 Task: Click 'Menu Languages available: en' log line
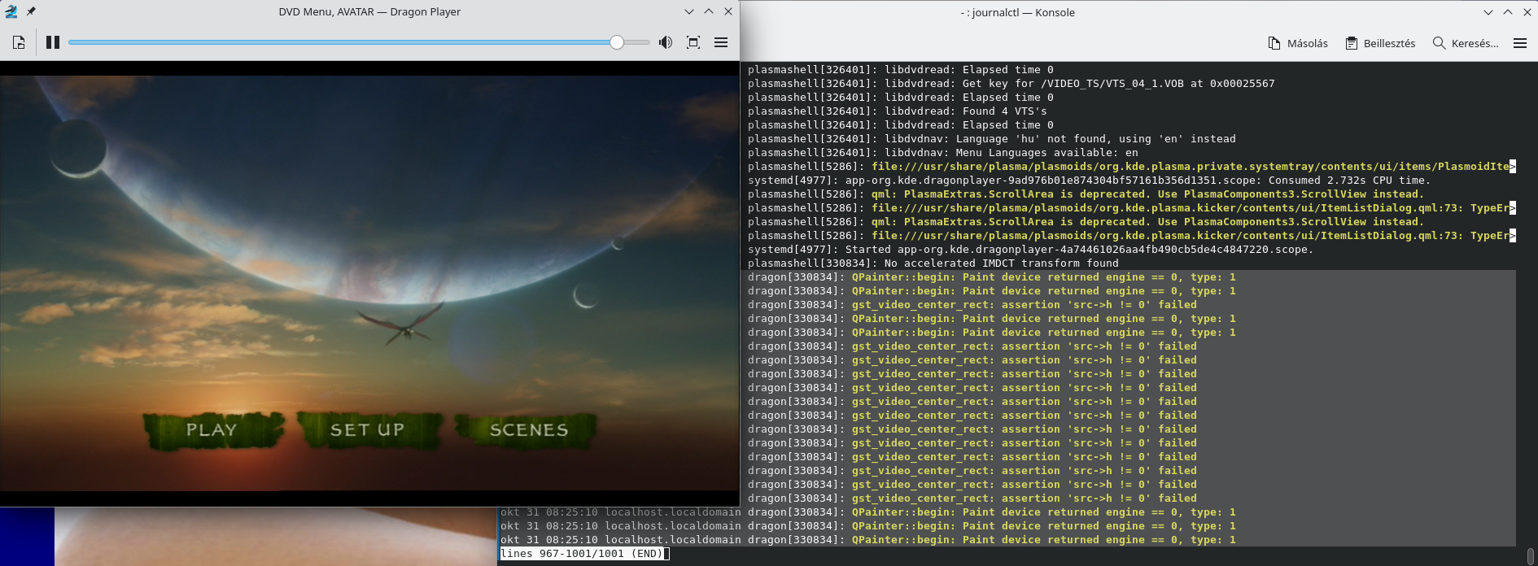943,153
